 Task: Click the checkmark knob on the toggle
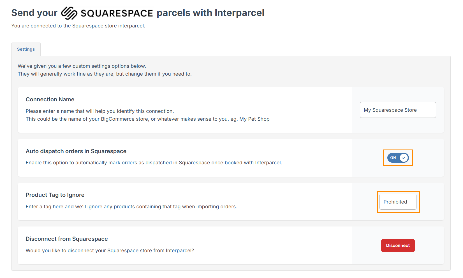(404, 158)
